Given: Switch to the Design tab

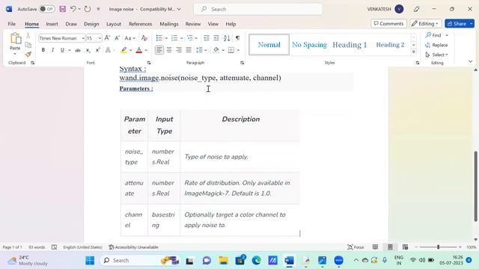Looking at the screenshot, I should [x=91, y=24].
